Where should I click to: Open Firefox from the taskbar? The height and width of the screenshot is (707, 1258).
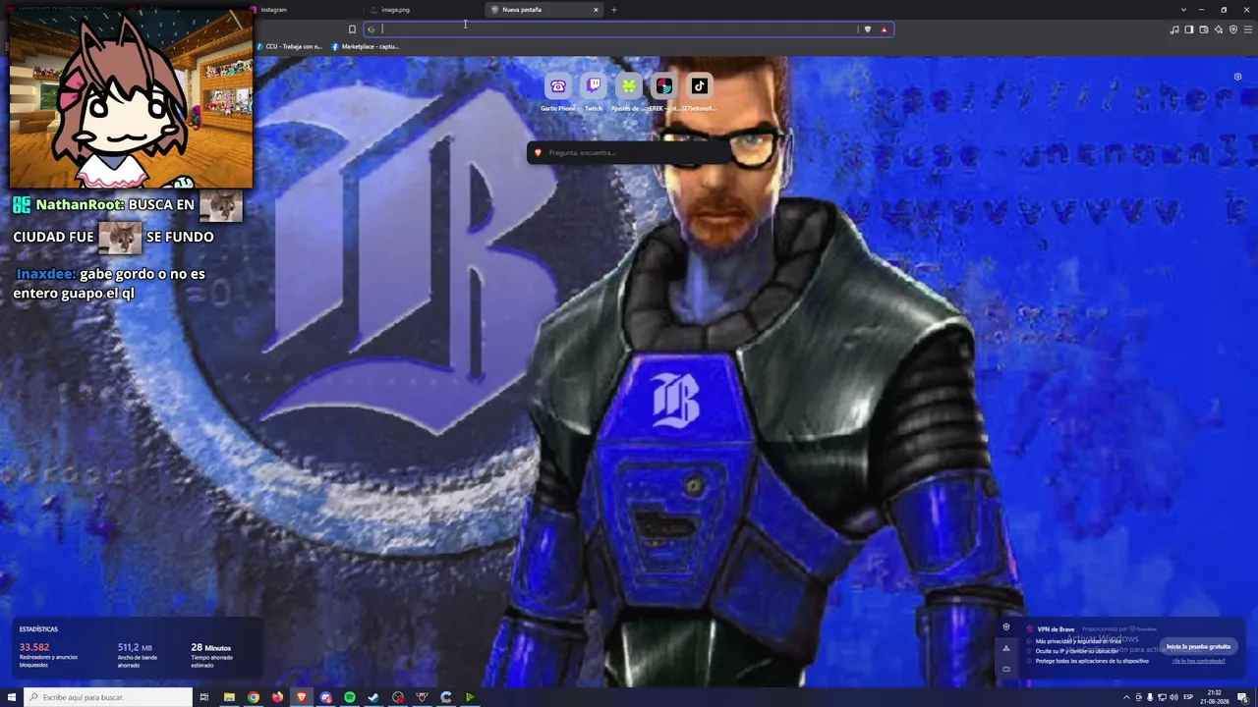(x=277, y=697)
